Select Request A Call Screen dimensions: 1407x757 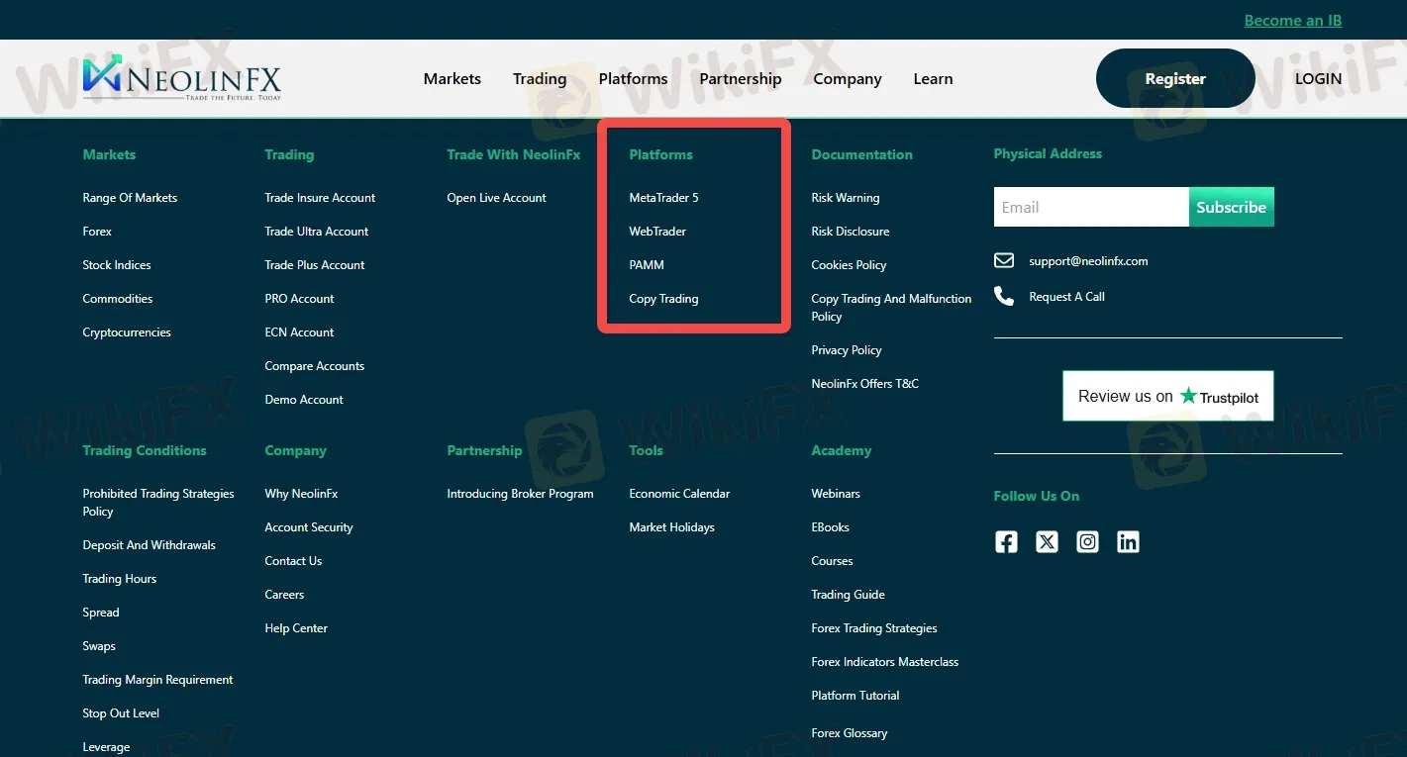pos(1066,297)
